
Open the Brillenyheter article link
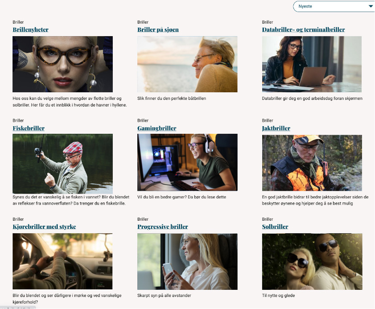click(31, 30)
